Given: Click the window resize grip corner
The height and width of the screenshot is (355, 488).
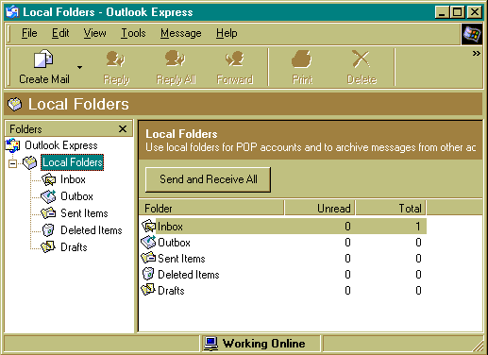Looking at the screenshot, I should (x=479, y=346).
